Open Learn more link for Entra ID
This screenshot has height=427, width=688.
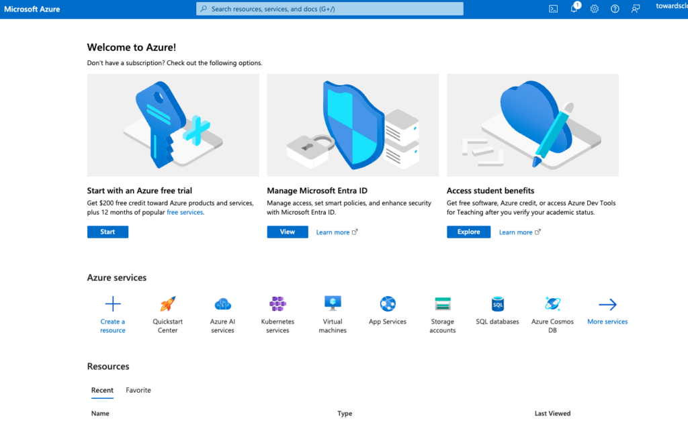click(333, 232)
